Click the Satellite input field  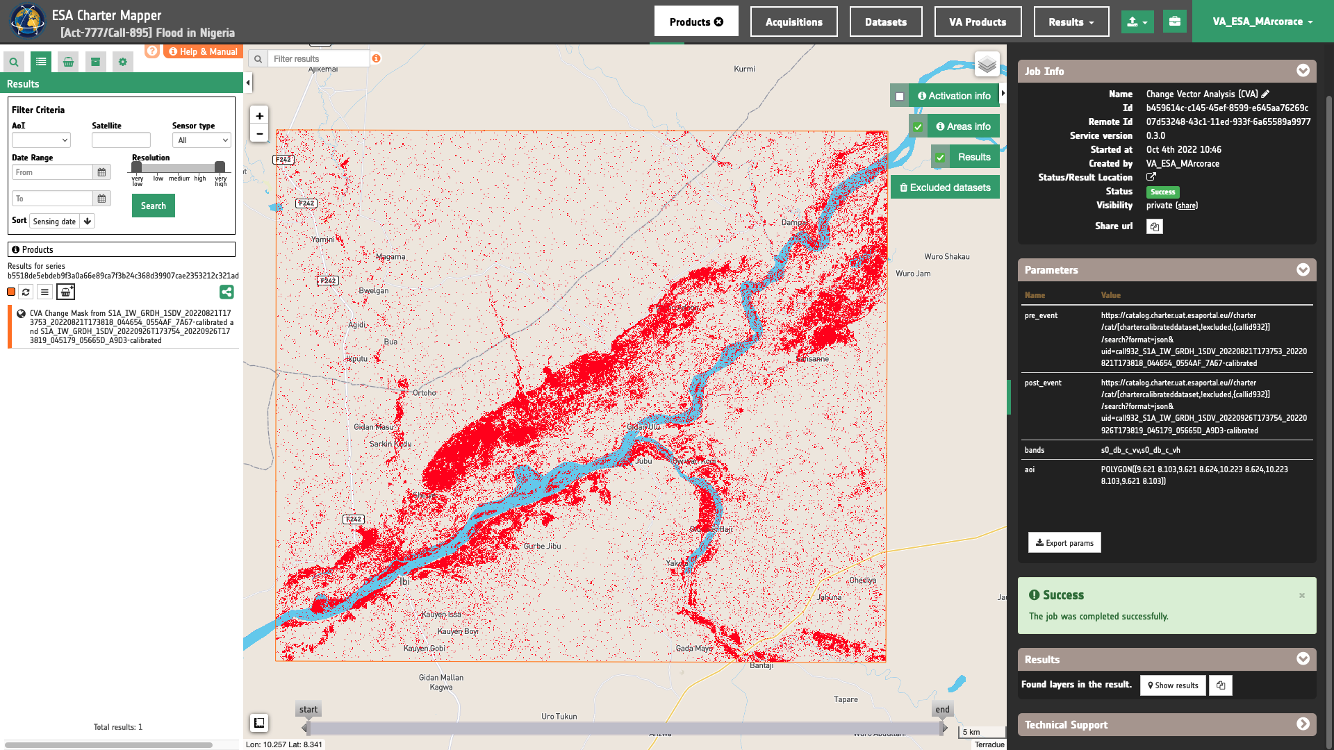[121, 140]
